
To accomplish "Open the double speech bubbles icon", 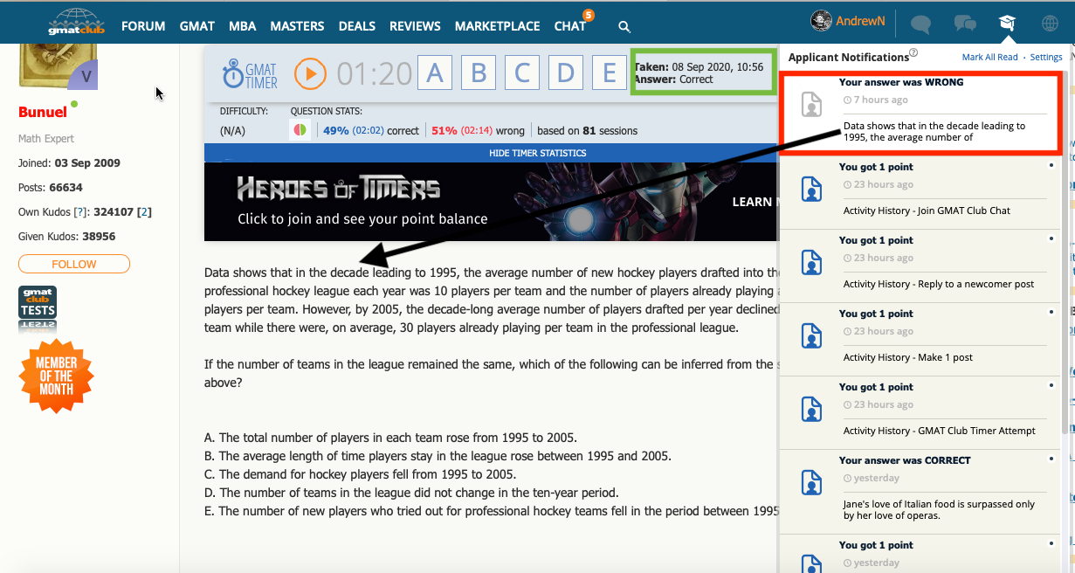I will (x=964, y=24).
